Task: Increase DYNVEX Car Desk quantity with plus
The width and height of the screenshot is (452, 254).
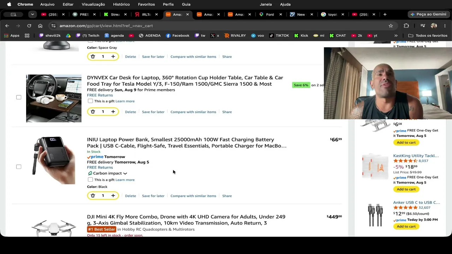Action: tap(113, 112)
